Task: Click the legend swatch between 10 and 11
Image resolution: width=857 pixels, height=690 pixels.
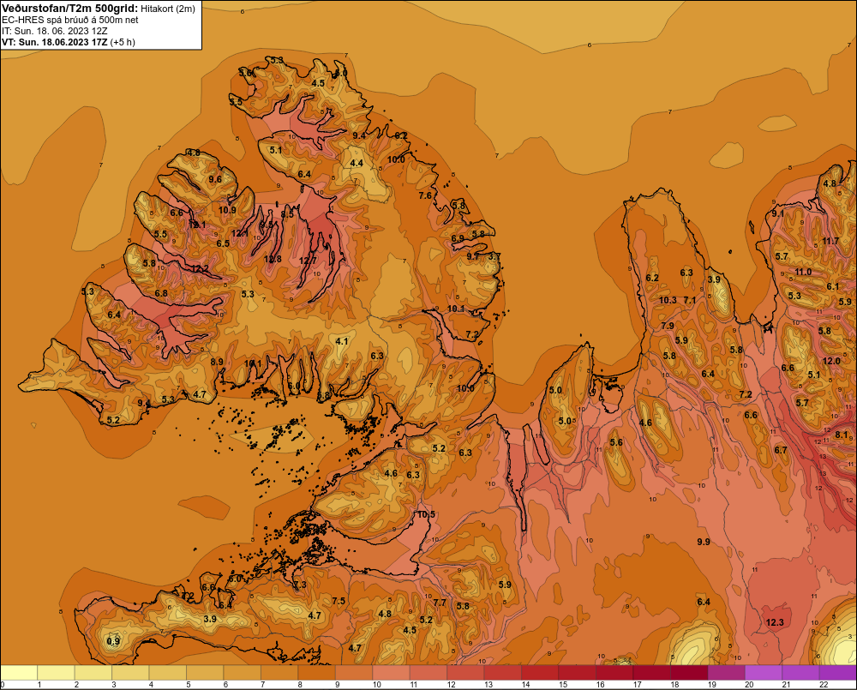Action: (392, 673)
